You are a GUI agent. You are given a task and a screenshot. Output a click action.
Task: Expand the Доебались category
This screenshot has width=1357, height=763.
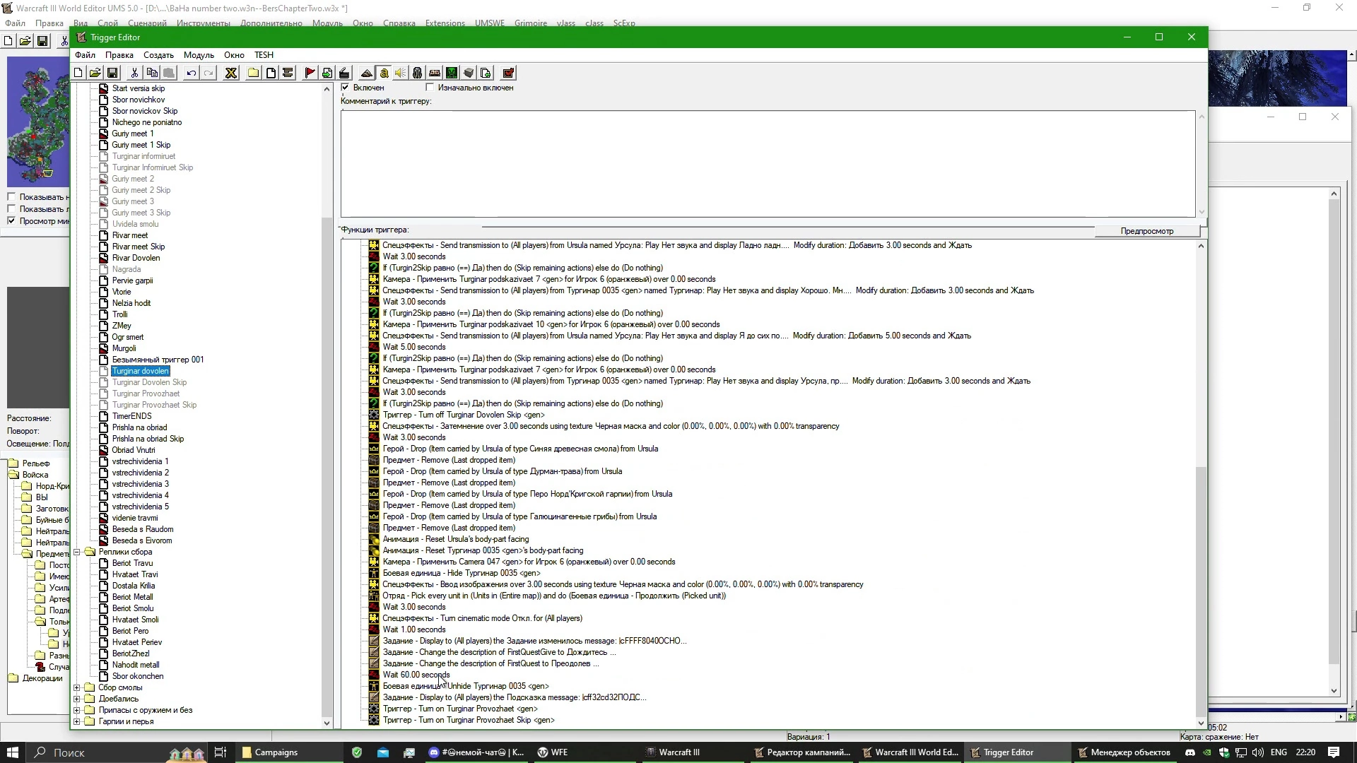77,699
